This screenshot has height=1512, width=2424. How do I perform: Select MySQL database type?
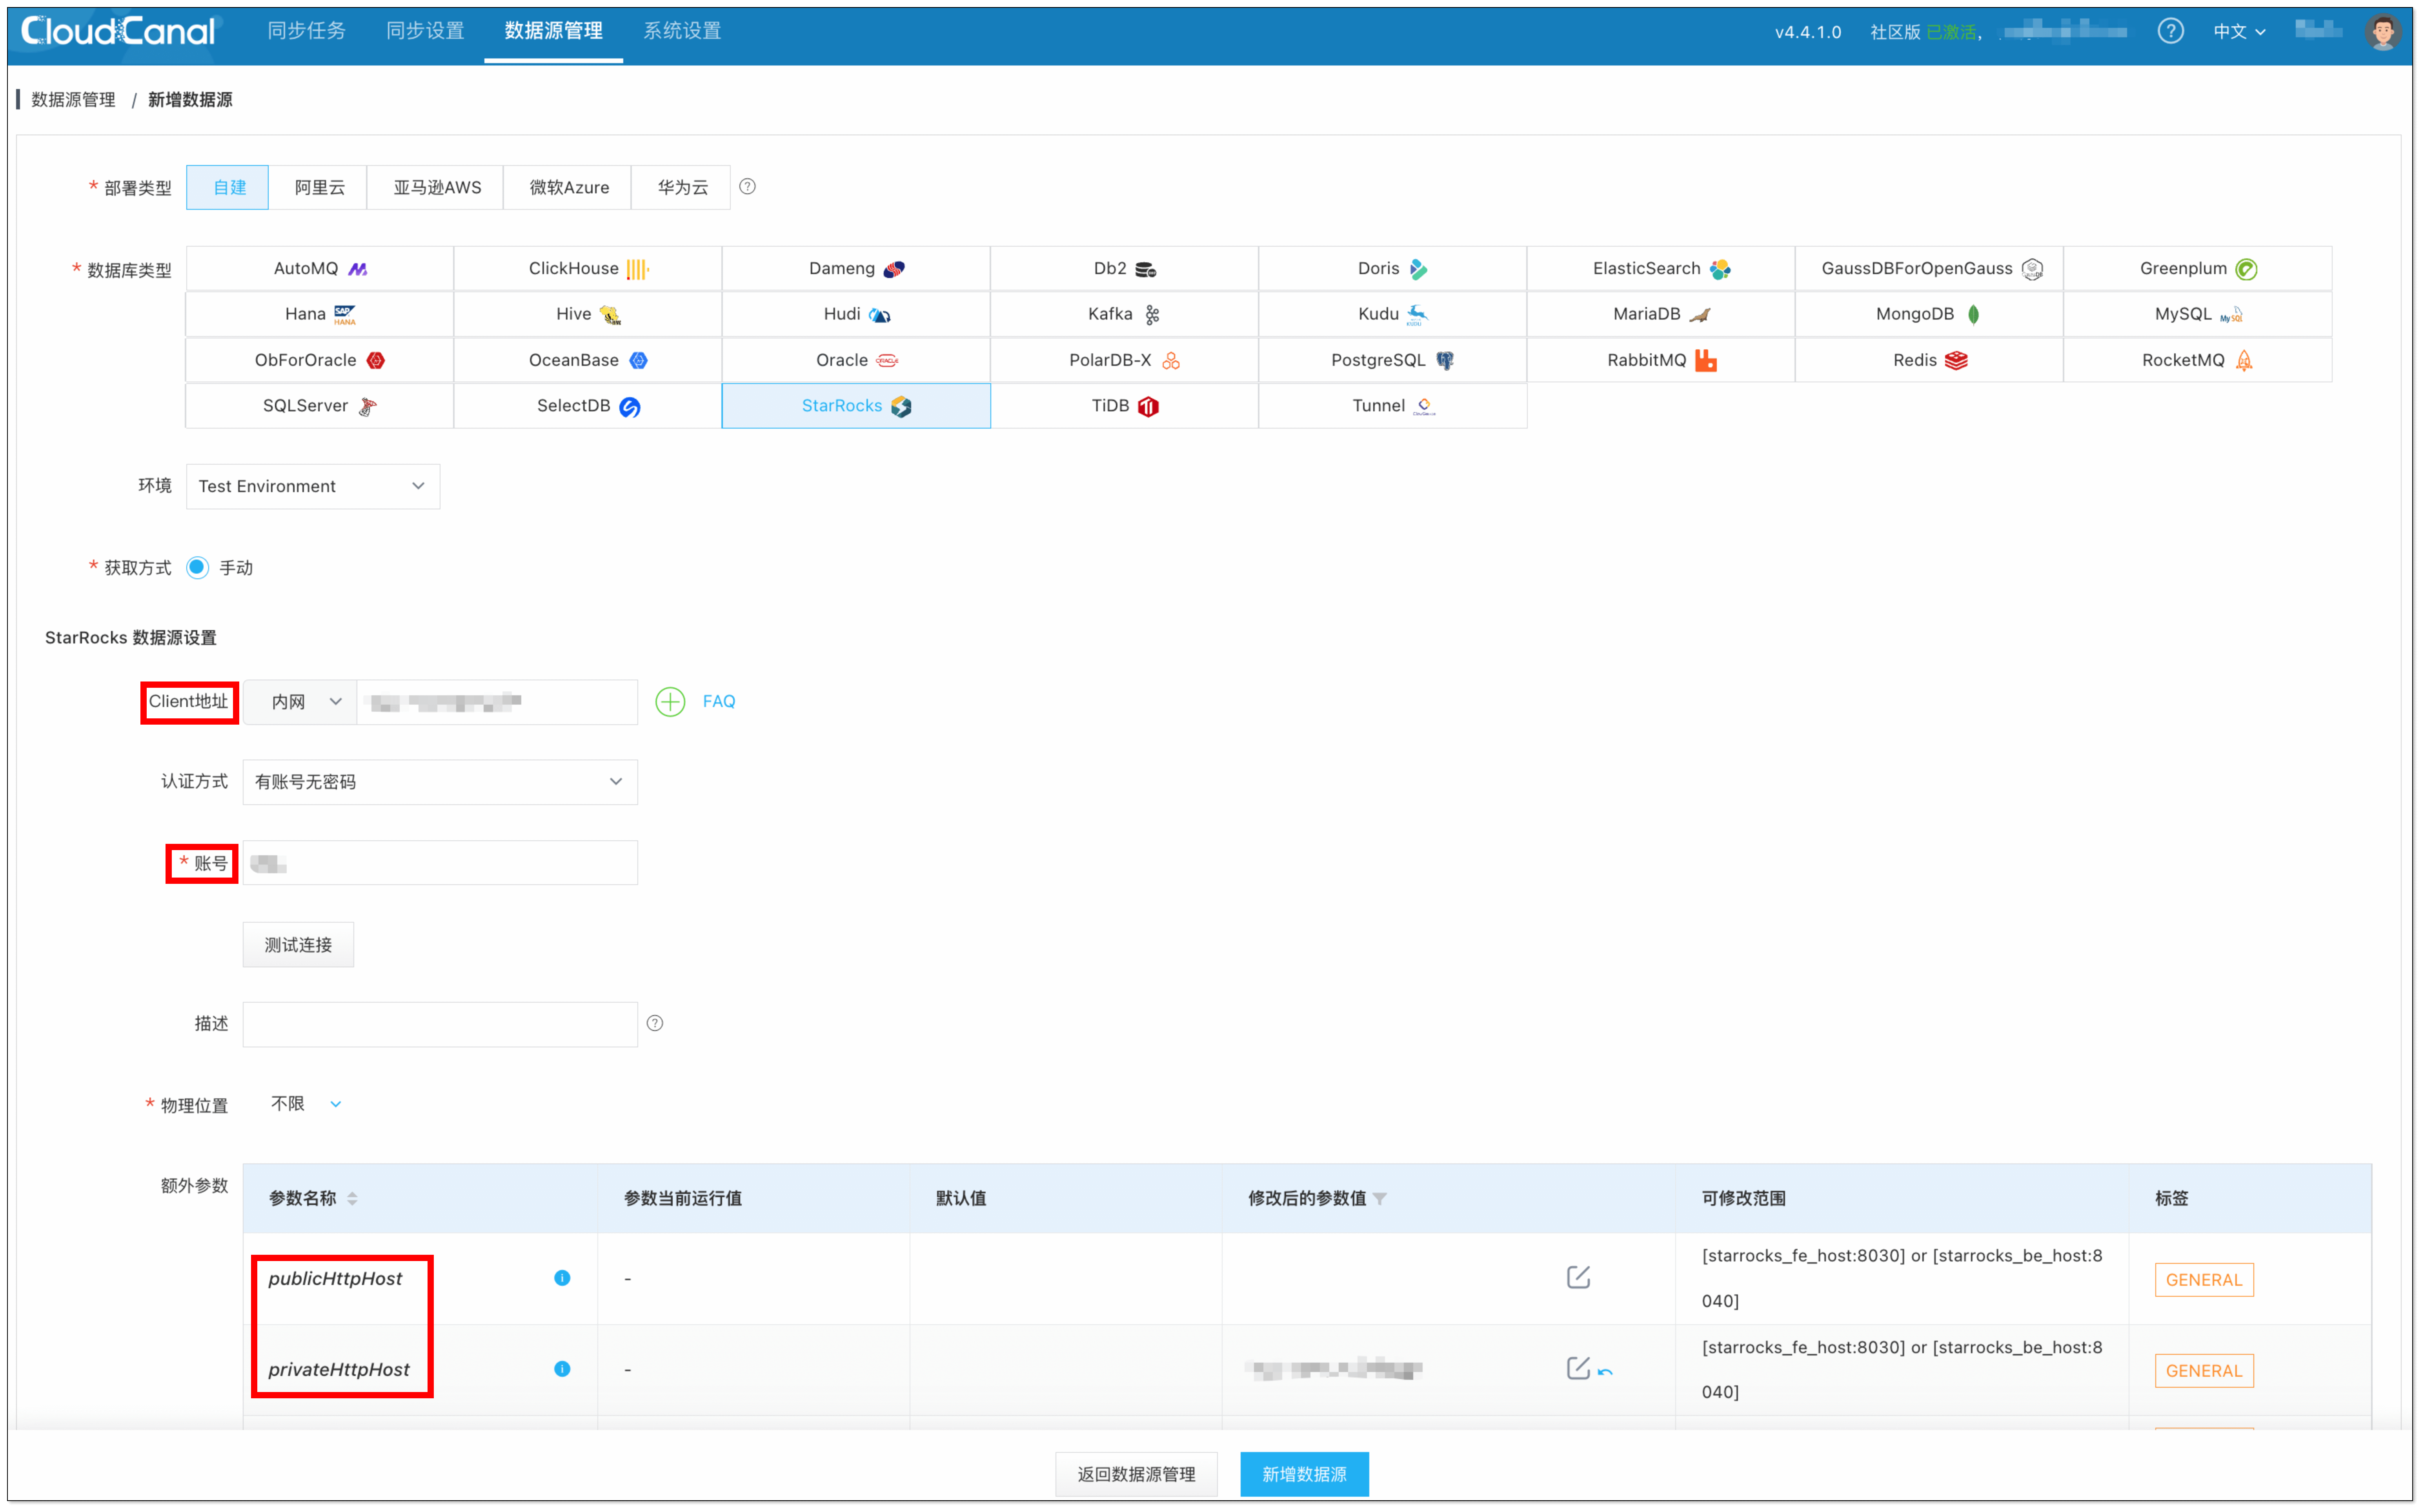tap(2197, 314)
